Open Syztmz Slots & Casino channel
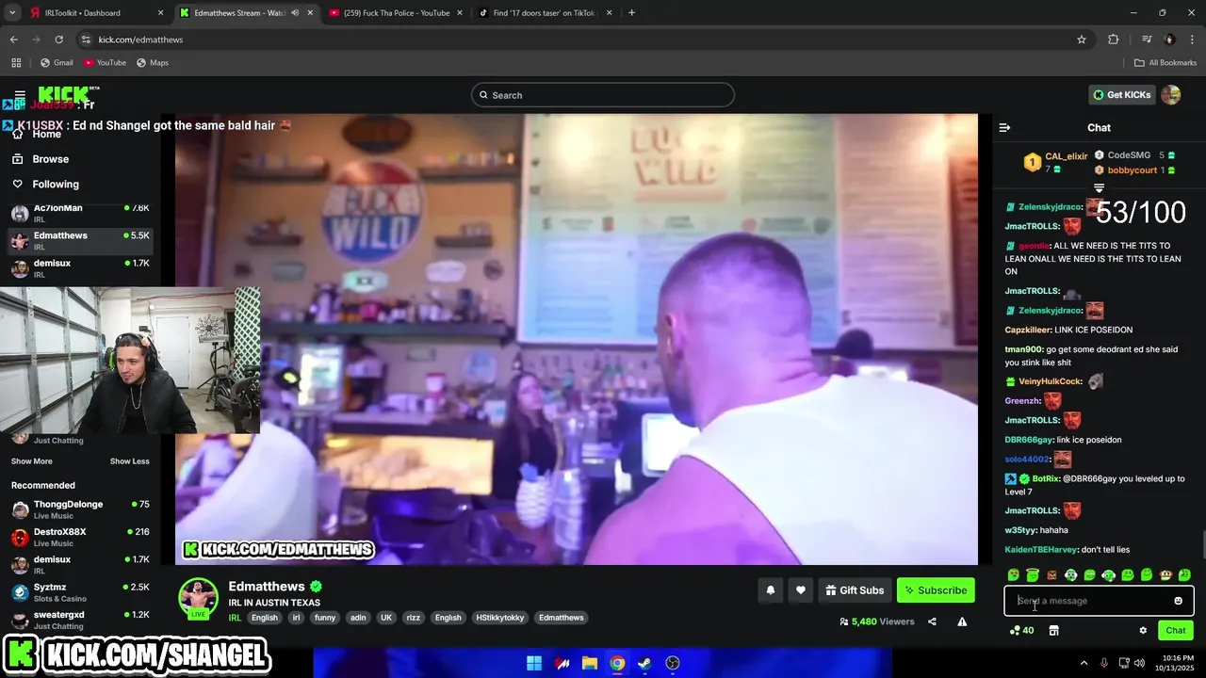Image resolution: width=1206 pixels, height=678 pixels. click(x=80, y=592)
